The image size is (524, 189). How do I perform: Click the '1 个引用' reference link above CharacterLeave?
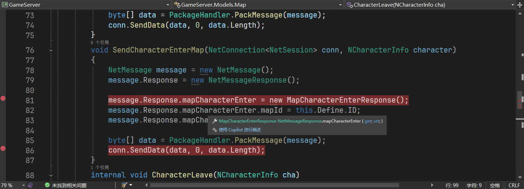coord(100,168)
